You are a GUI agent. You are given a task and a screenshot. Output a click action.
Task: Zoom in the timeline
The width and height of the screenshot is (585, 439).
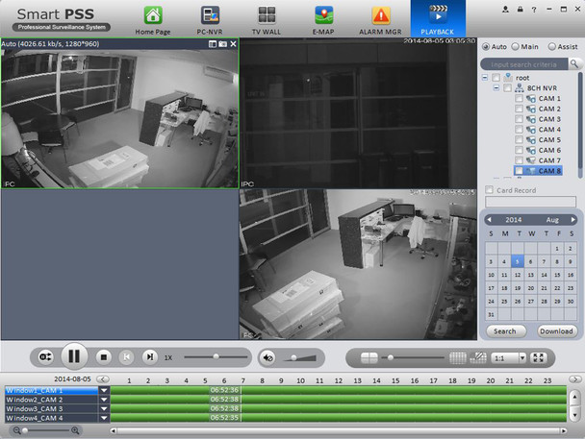pyautogui.click(x=75, y=430)
